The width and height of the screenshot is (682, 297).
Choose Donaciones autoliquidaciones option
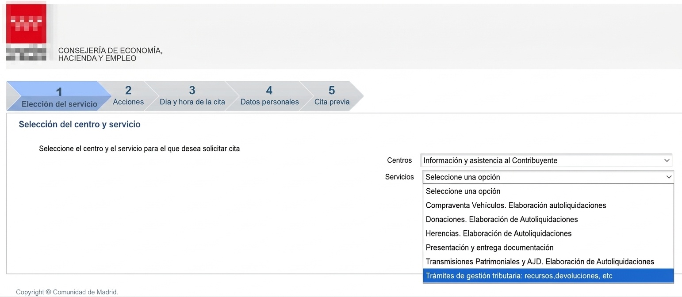[548, 220]
